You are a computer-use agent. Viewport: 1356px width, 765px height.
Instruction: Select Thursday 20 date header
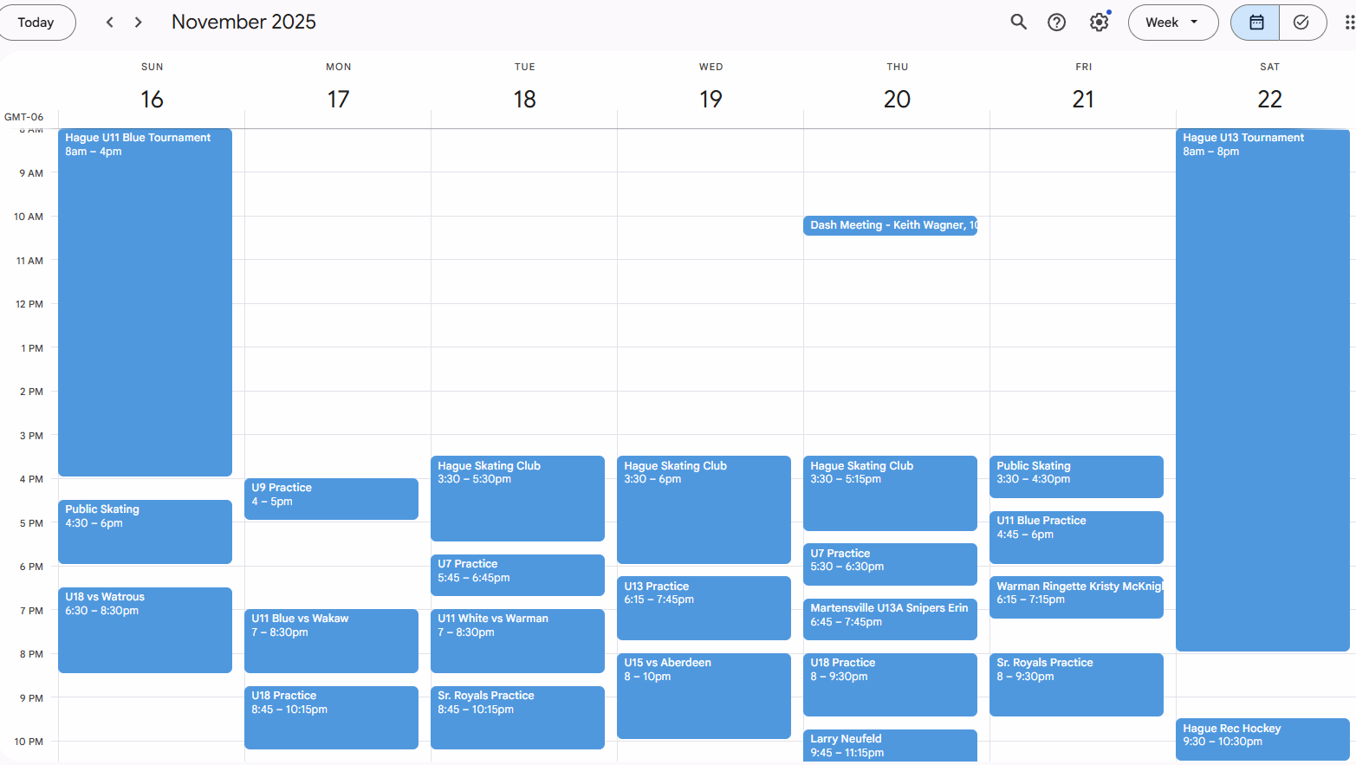897,99
